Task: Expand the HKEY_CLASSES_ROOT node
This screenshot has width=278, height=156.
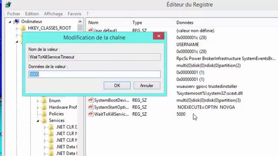Action: point(17,28)
